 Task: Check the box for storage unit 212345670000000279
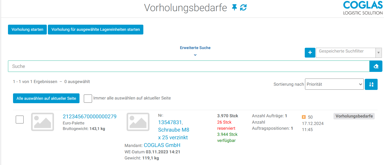20,120
